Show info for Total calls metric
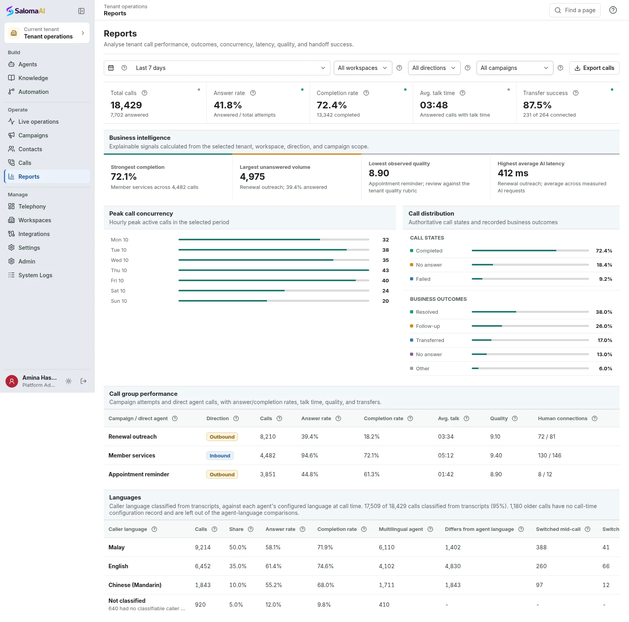 click(144, 93)
